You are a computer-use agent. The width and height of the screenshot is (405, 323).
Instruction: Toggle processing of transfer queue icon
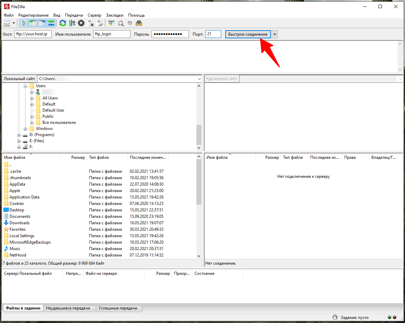pyautogui.click(x=72, y=23)
